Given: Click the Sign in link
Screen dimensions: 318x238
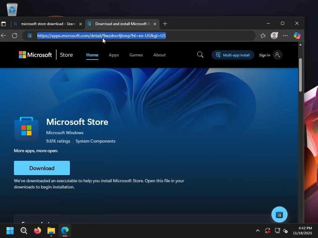Looking at the screenshot, I should (x=265, y=55).
